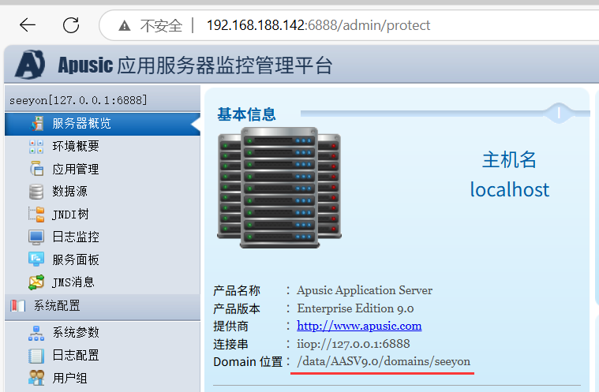Click the 主机名 label
This screenshot has width=599, height=392.
pos(509,159)
